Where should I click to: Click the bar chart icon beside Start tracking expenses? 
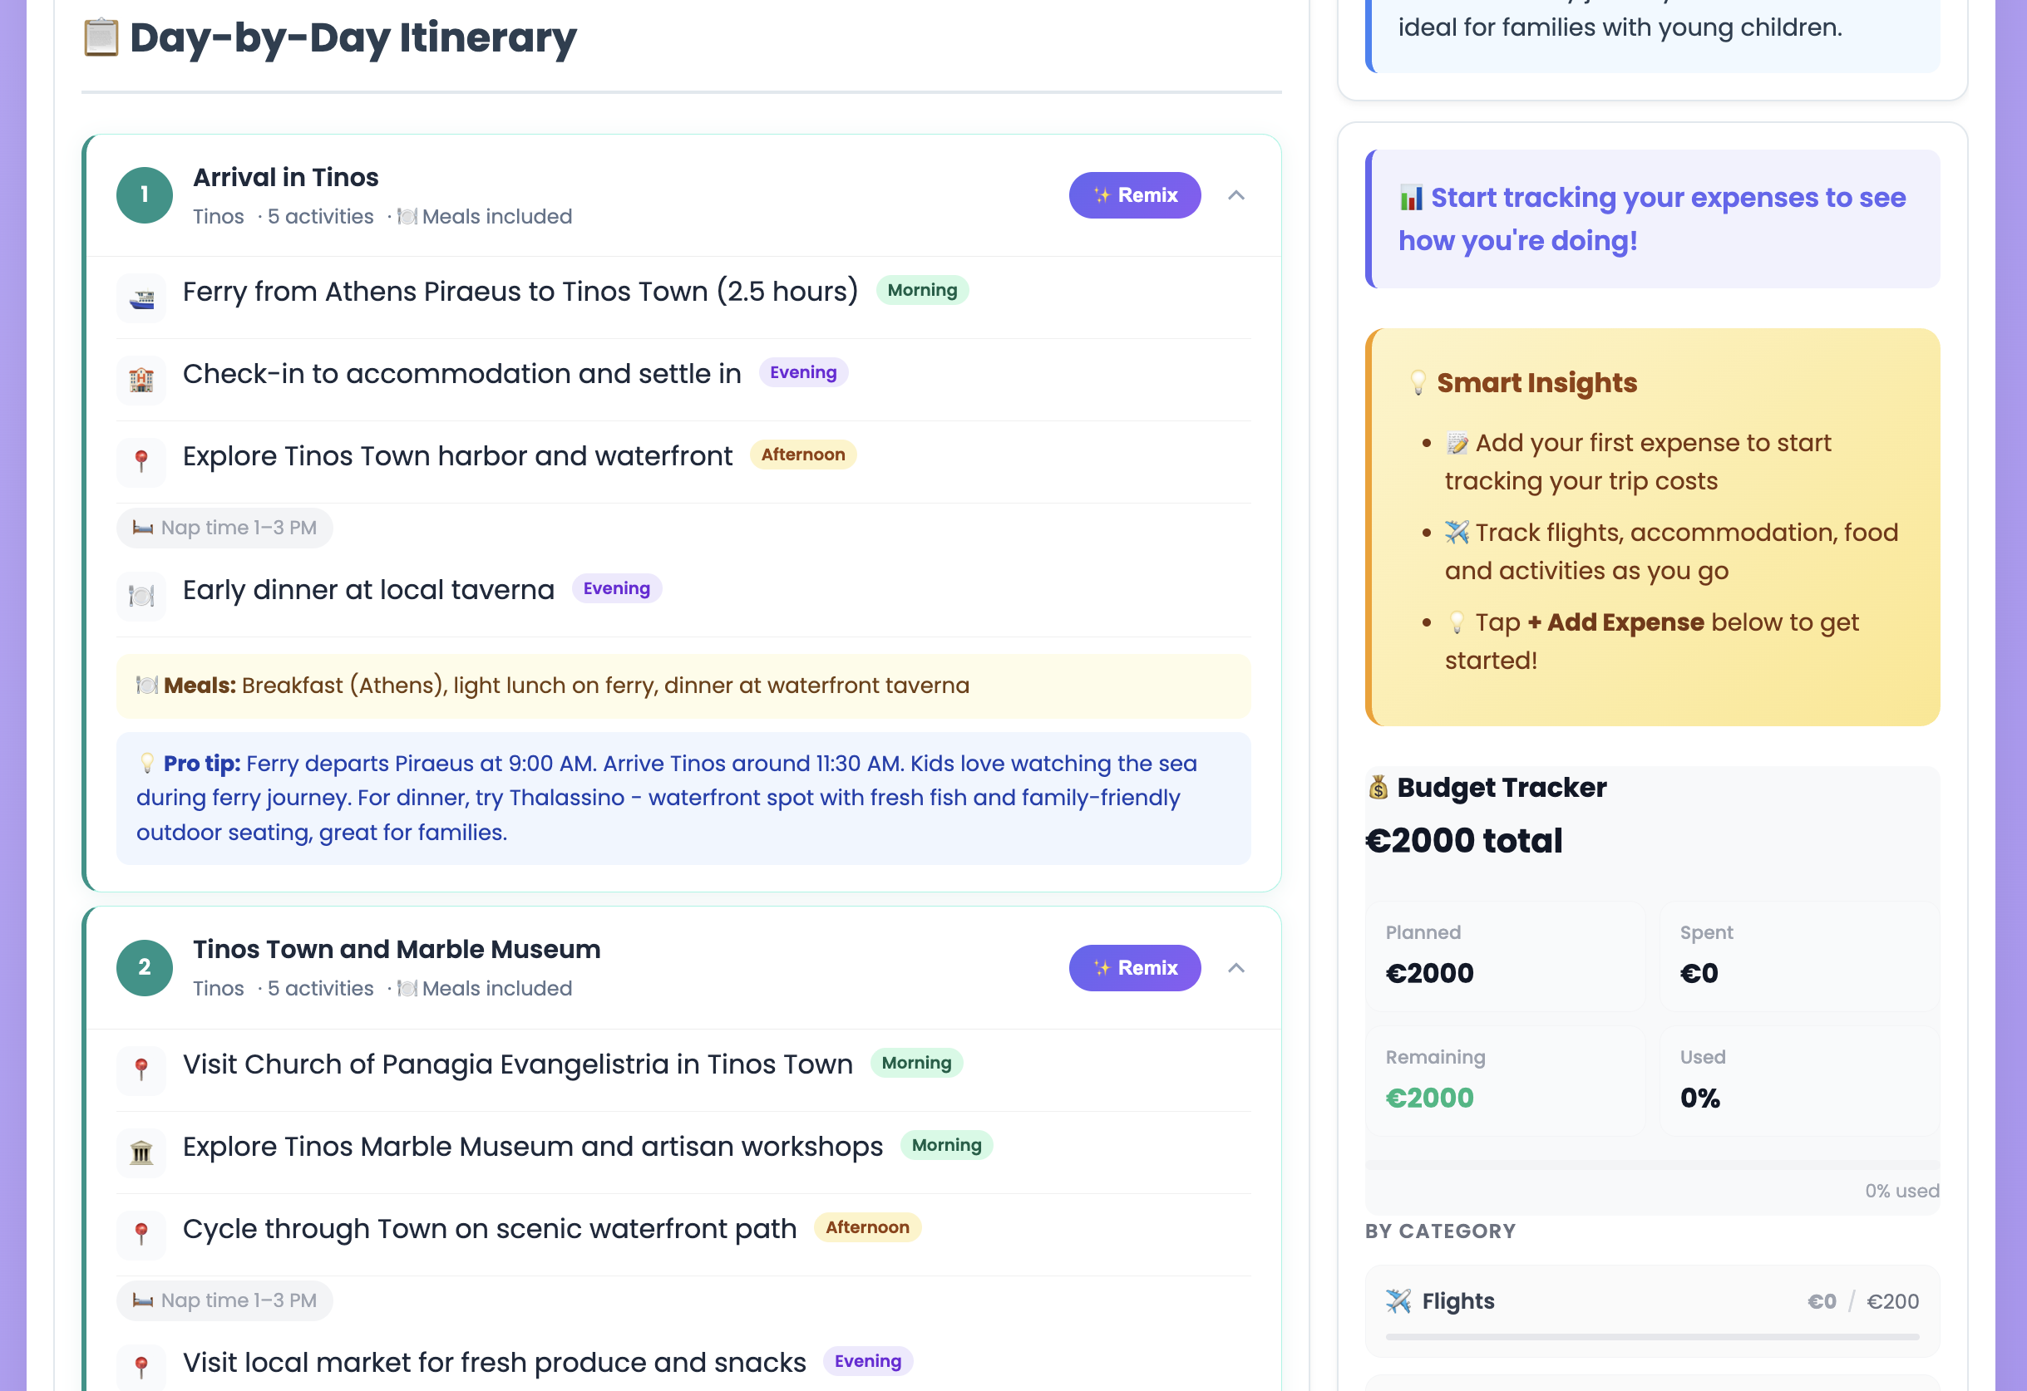pos(1411,198)
